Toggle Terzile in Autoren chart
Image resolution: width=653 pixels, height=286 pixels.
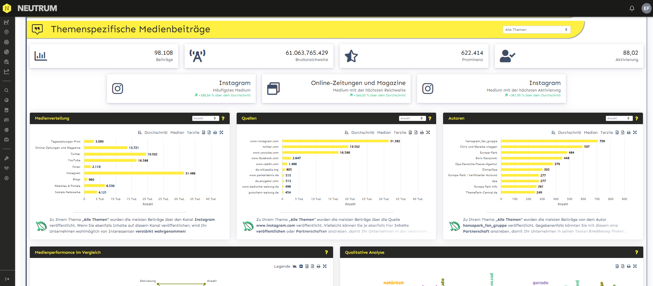(x=607, y=132)
